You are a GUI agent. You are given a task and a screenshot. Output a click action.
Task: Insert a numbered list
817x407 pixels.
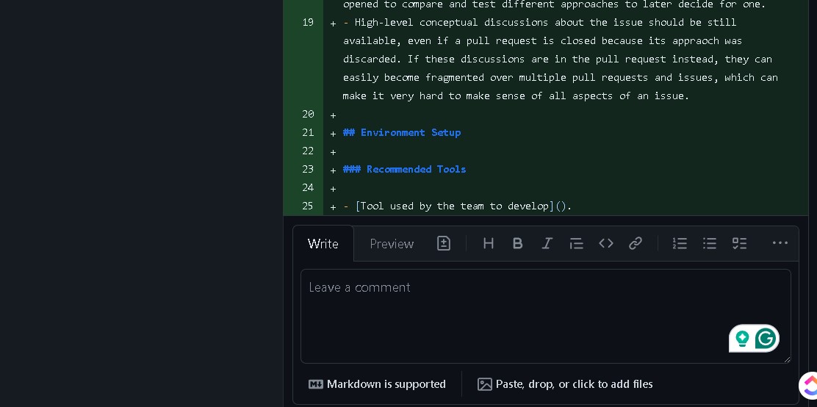680,243
